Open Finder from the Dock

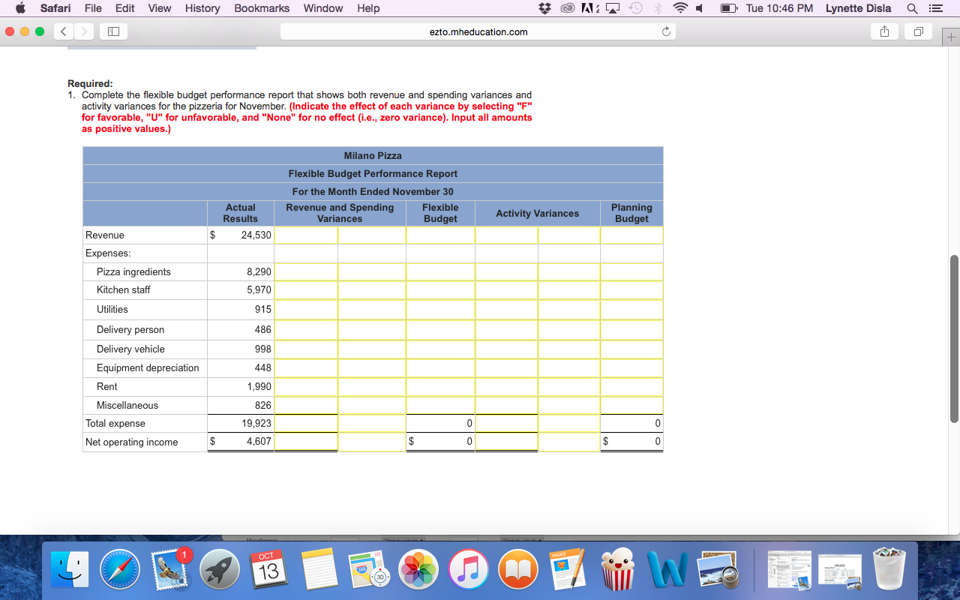(x=70, y=569)
